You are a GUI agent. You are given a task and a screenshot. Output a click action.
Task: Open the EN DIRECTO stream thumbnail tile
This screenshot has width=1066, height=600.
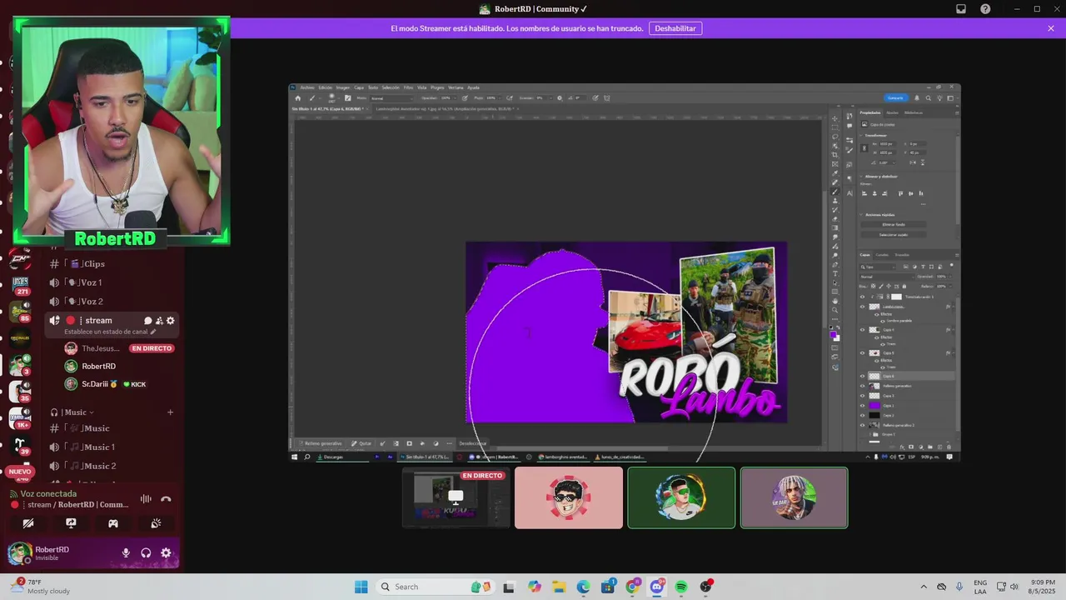coord(456,498)
